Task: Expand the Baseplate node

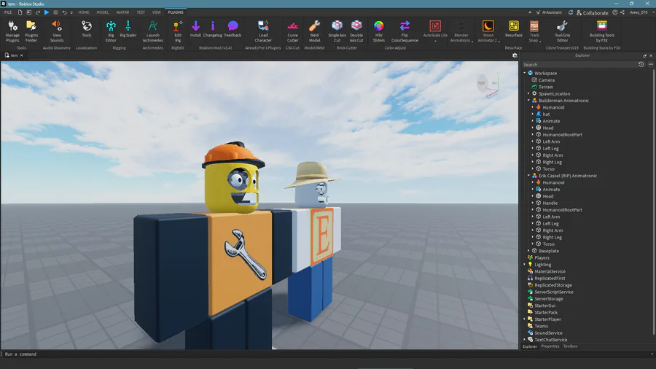Action: 529,251
